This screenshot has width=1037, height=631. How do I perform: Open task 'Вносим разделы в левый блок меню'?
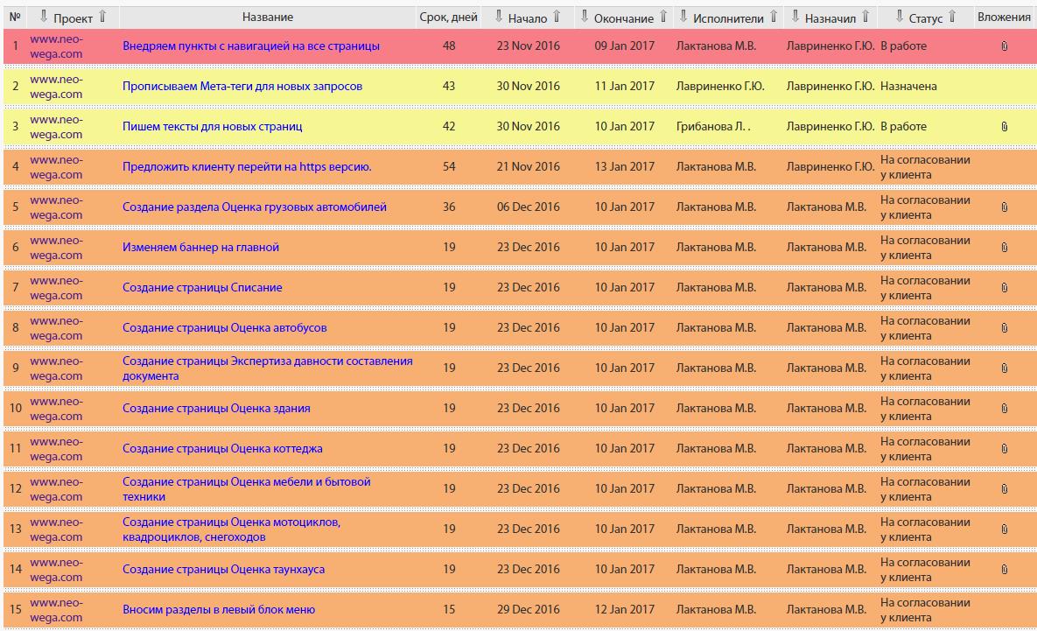pos(218,610)
